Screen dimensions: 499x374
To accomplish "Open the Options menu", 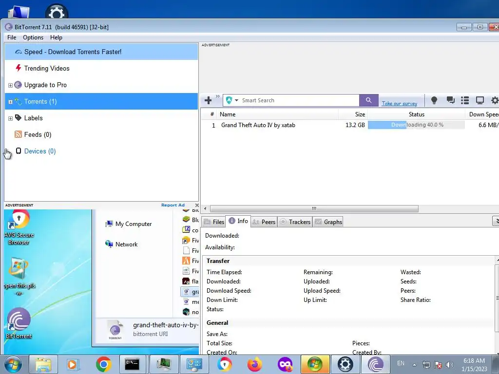I will pyautogui.click(x=33, y=37).
